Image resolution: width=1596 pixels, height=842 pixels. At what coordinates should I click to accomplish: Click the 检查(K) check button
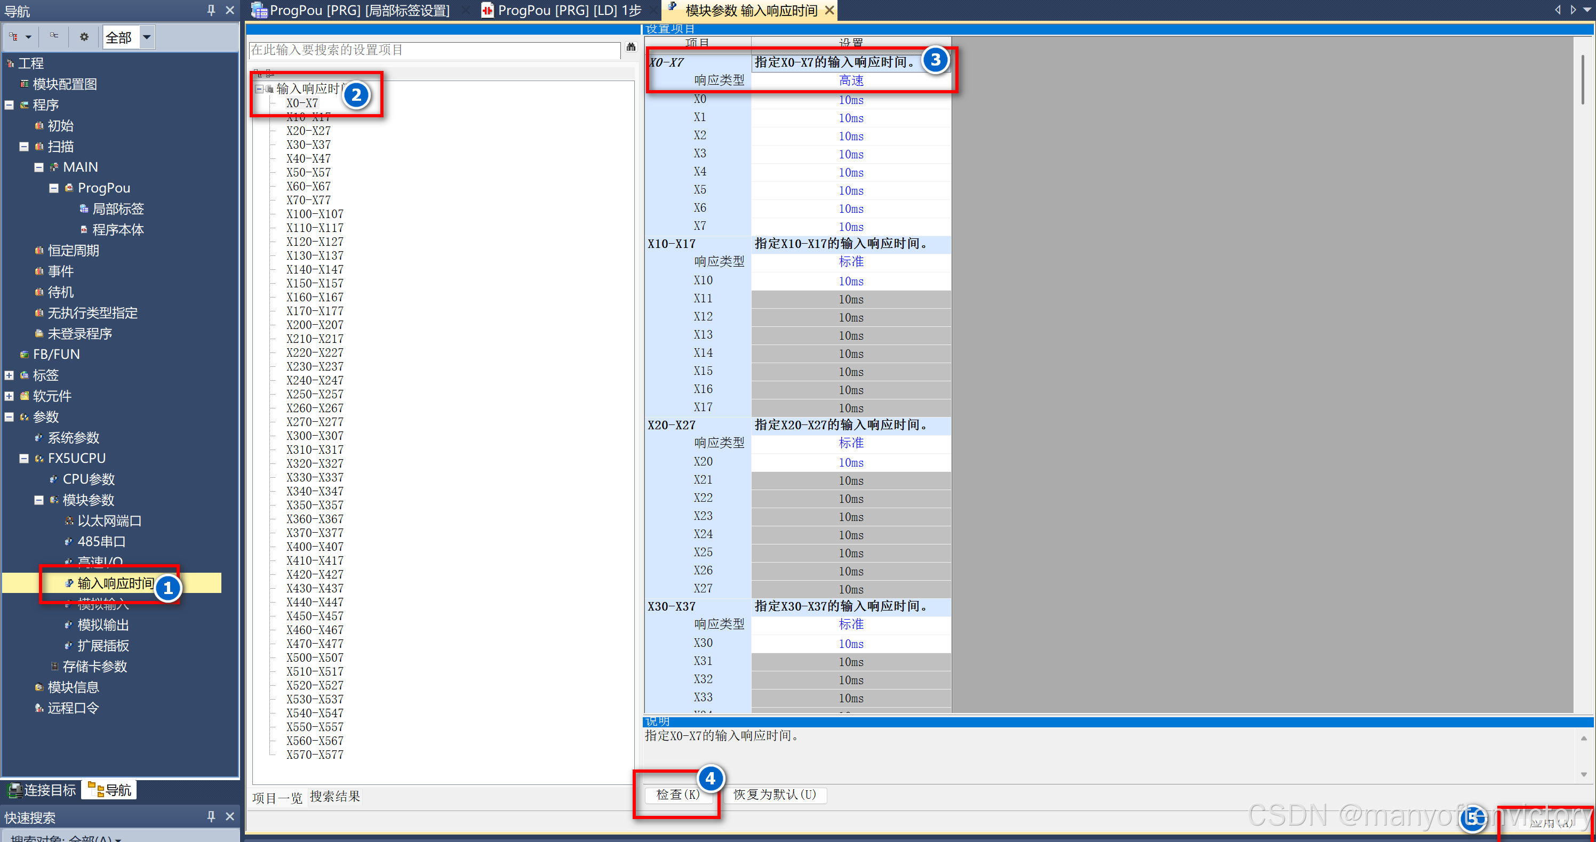(x=679, y=795)
